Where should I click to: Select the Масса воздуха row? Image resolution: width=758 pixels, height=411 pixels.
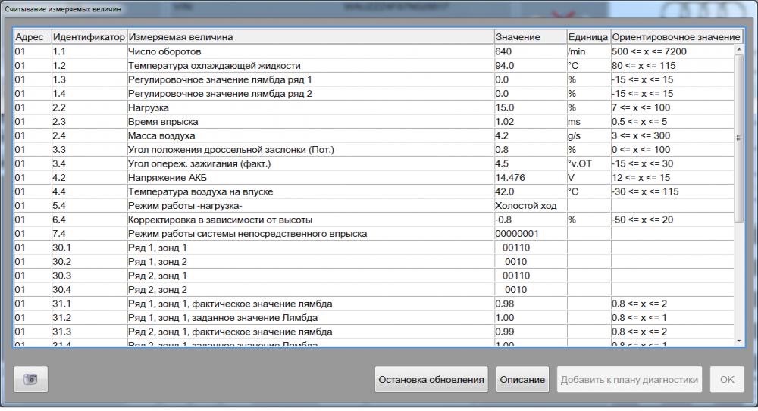tap(374, 135)
